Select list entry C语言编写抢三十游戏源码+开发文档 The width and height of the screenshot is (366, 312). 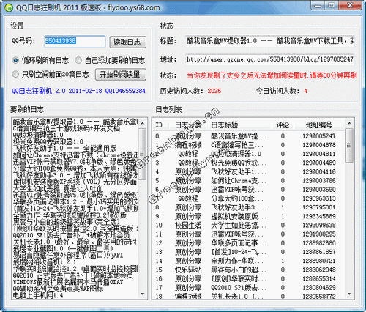pos(67,128)
